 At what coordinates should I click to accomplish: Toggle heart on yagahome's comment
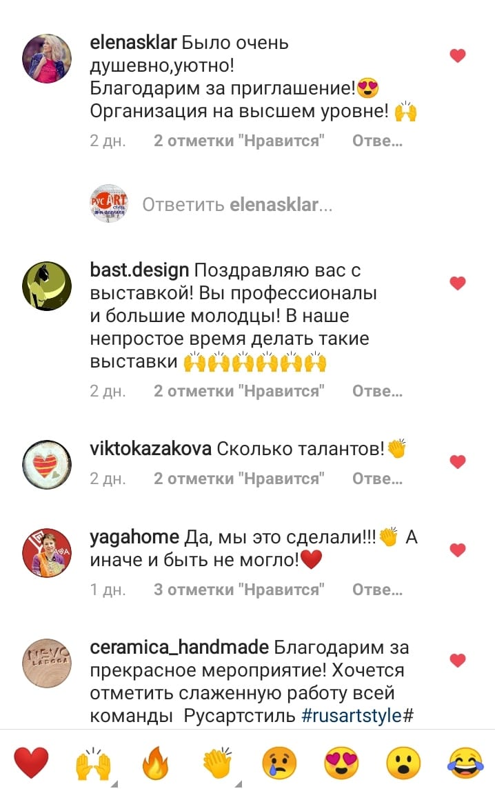point(458,550)
